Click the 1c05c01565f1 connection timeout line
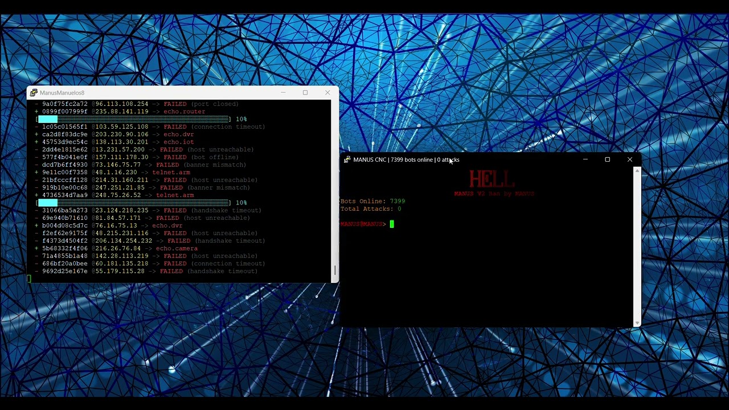Screen dimensions: 729x410 150,127
